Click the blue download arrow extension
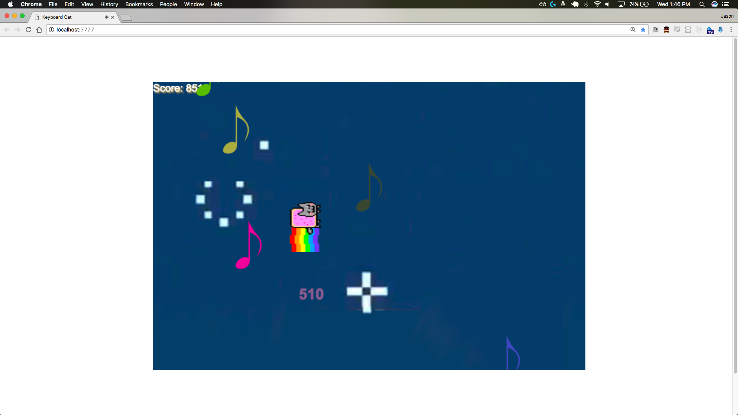 click(x=720, y=30)
